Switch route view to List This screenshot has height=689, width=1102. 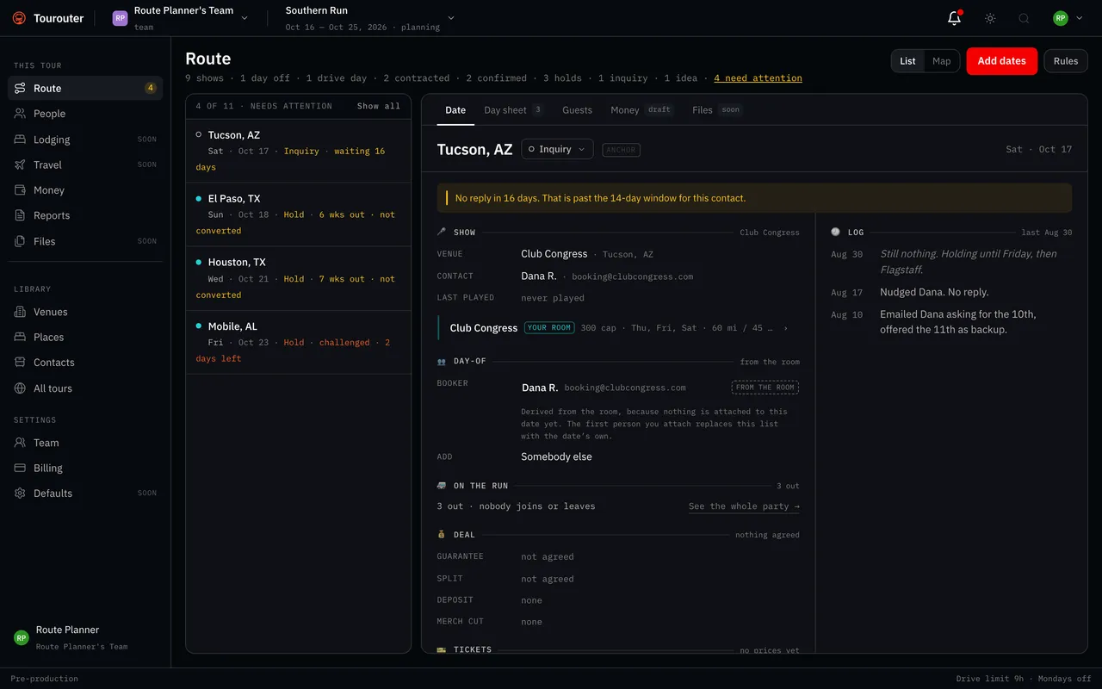[907, 61]
